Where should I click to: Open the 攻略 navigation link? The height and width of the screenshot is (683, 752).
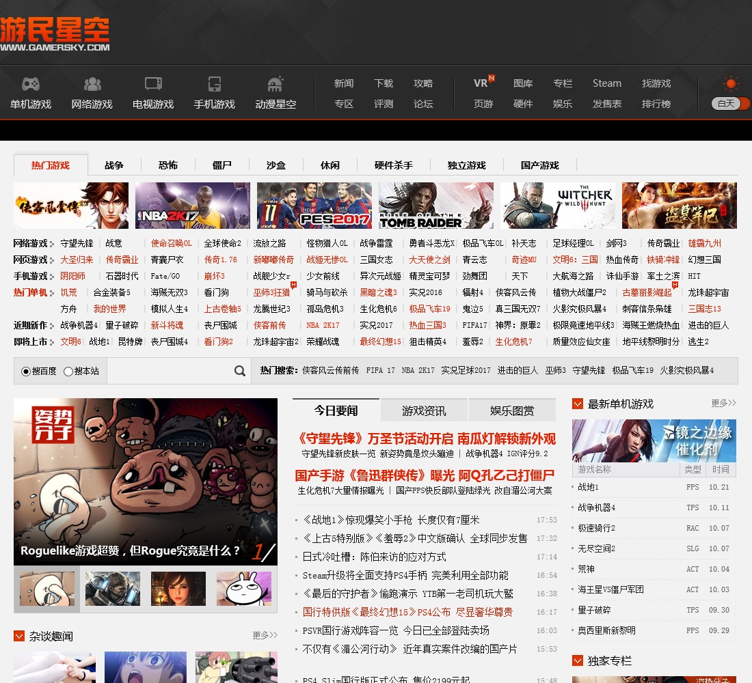tap(423, 83)
